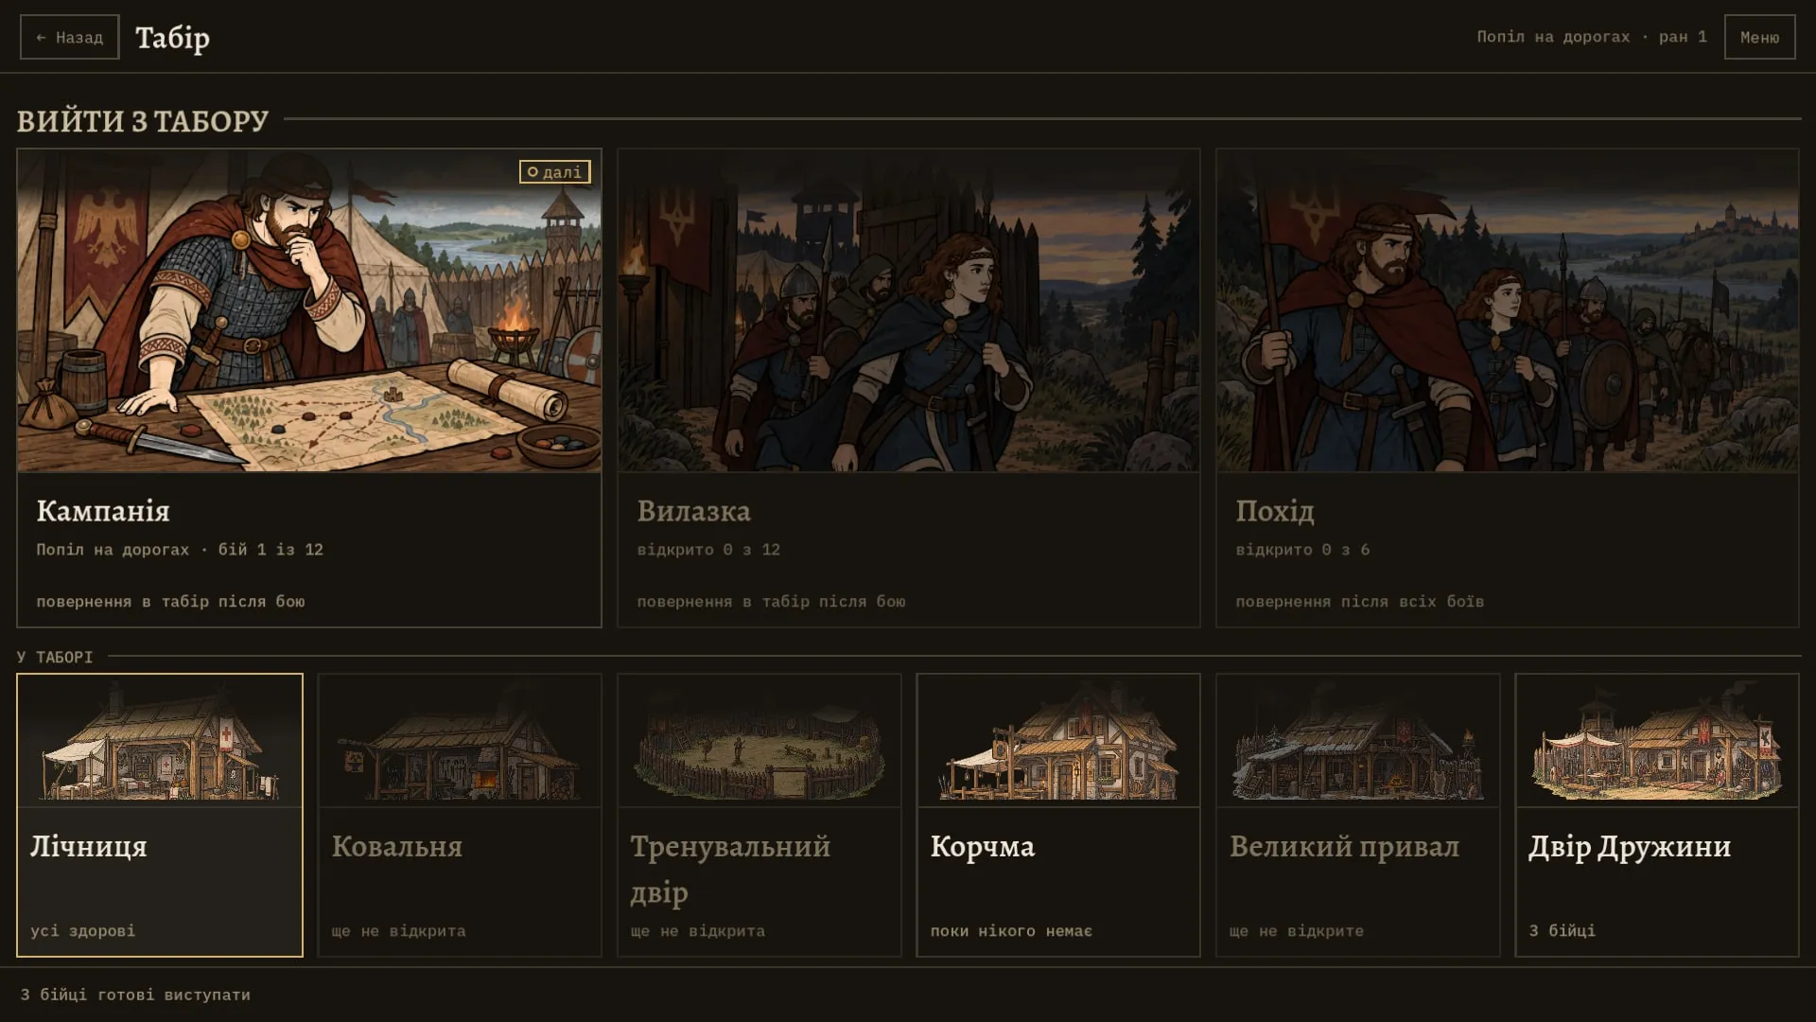Click the Кампанія title

103,511
